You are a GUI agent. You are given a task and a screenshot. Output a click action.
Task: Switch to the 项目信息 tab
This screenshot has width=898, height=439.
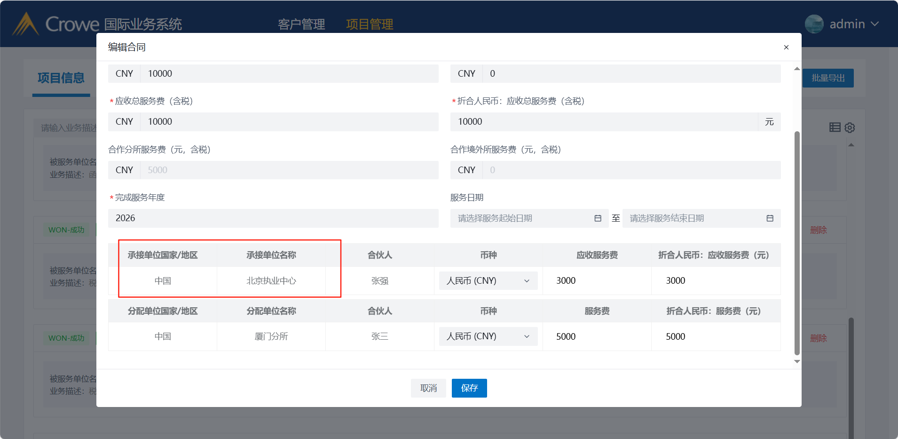click(x=61, y=78)
